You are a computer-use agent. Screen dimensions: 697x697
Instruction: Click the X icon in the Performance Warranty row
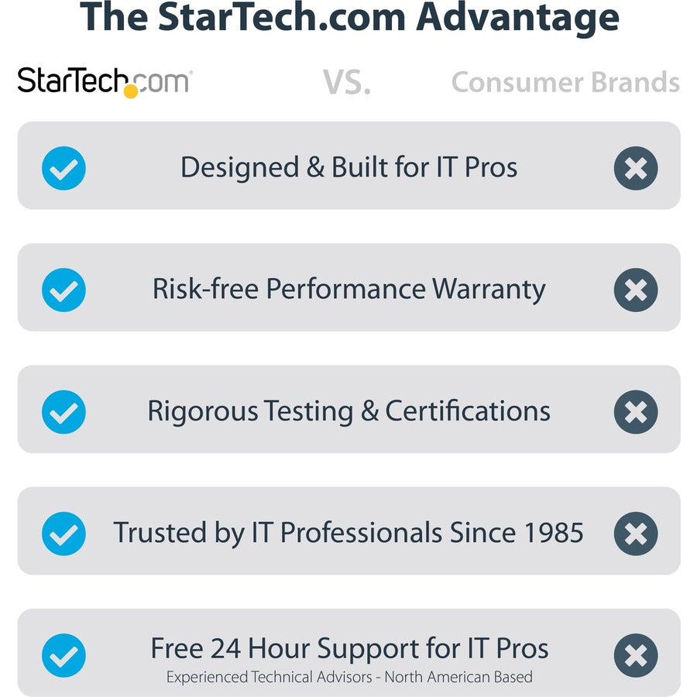pos(636,290)
